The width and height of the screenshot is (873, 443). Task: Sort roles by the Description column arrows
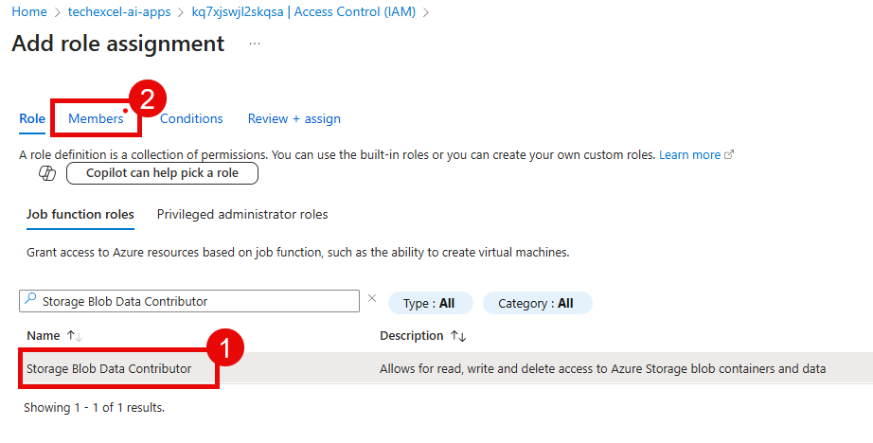tap(458, 336)
